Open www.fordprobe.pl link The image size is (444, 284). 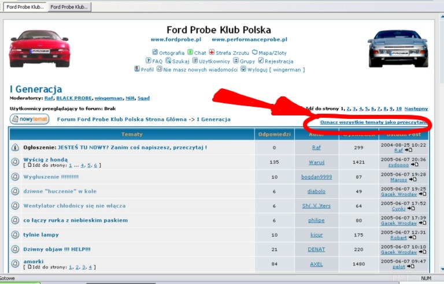point(176,40)
